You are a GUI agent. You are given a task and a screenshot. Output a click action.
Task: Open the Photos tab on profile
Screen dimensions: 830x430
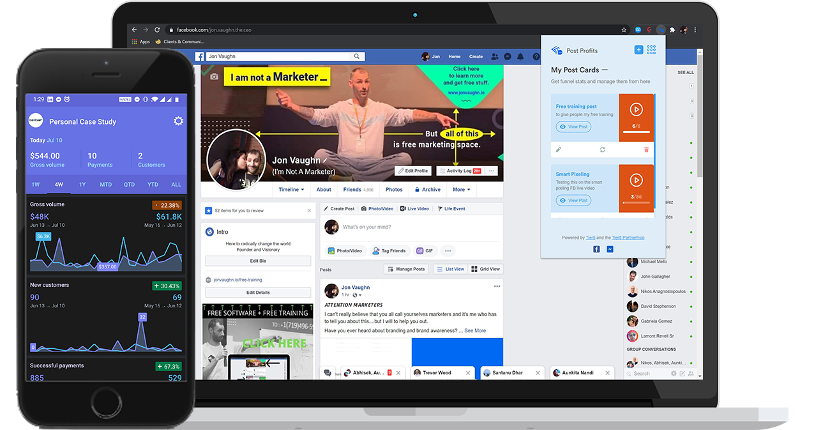(x=394, y=190)
